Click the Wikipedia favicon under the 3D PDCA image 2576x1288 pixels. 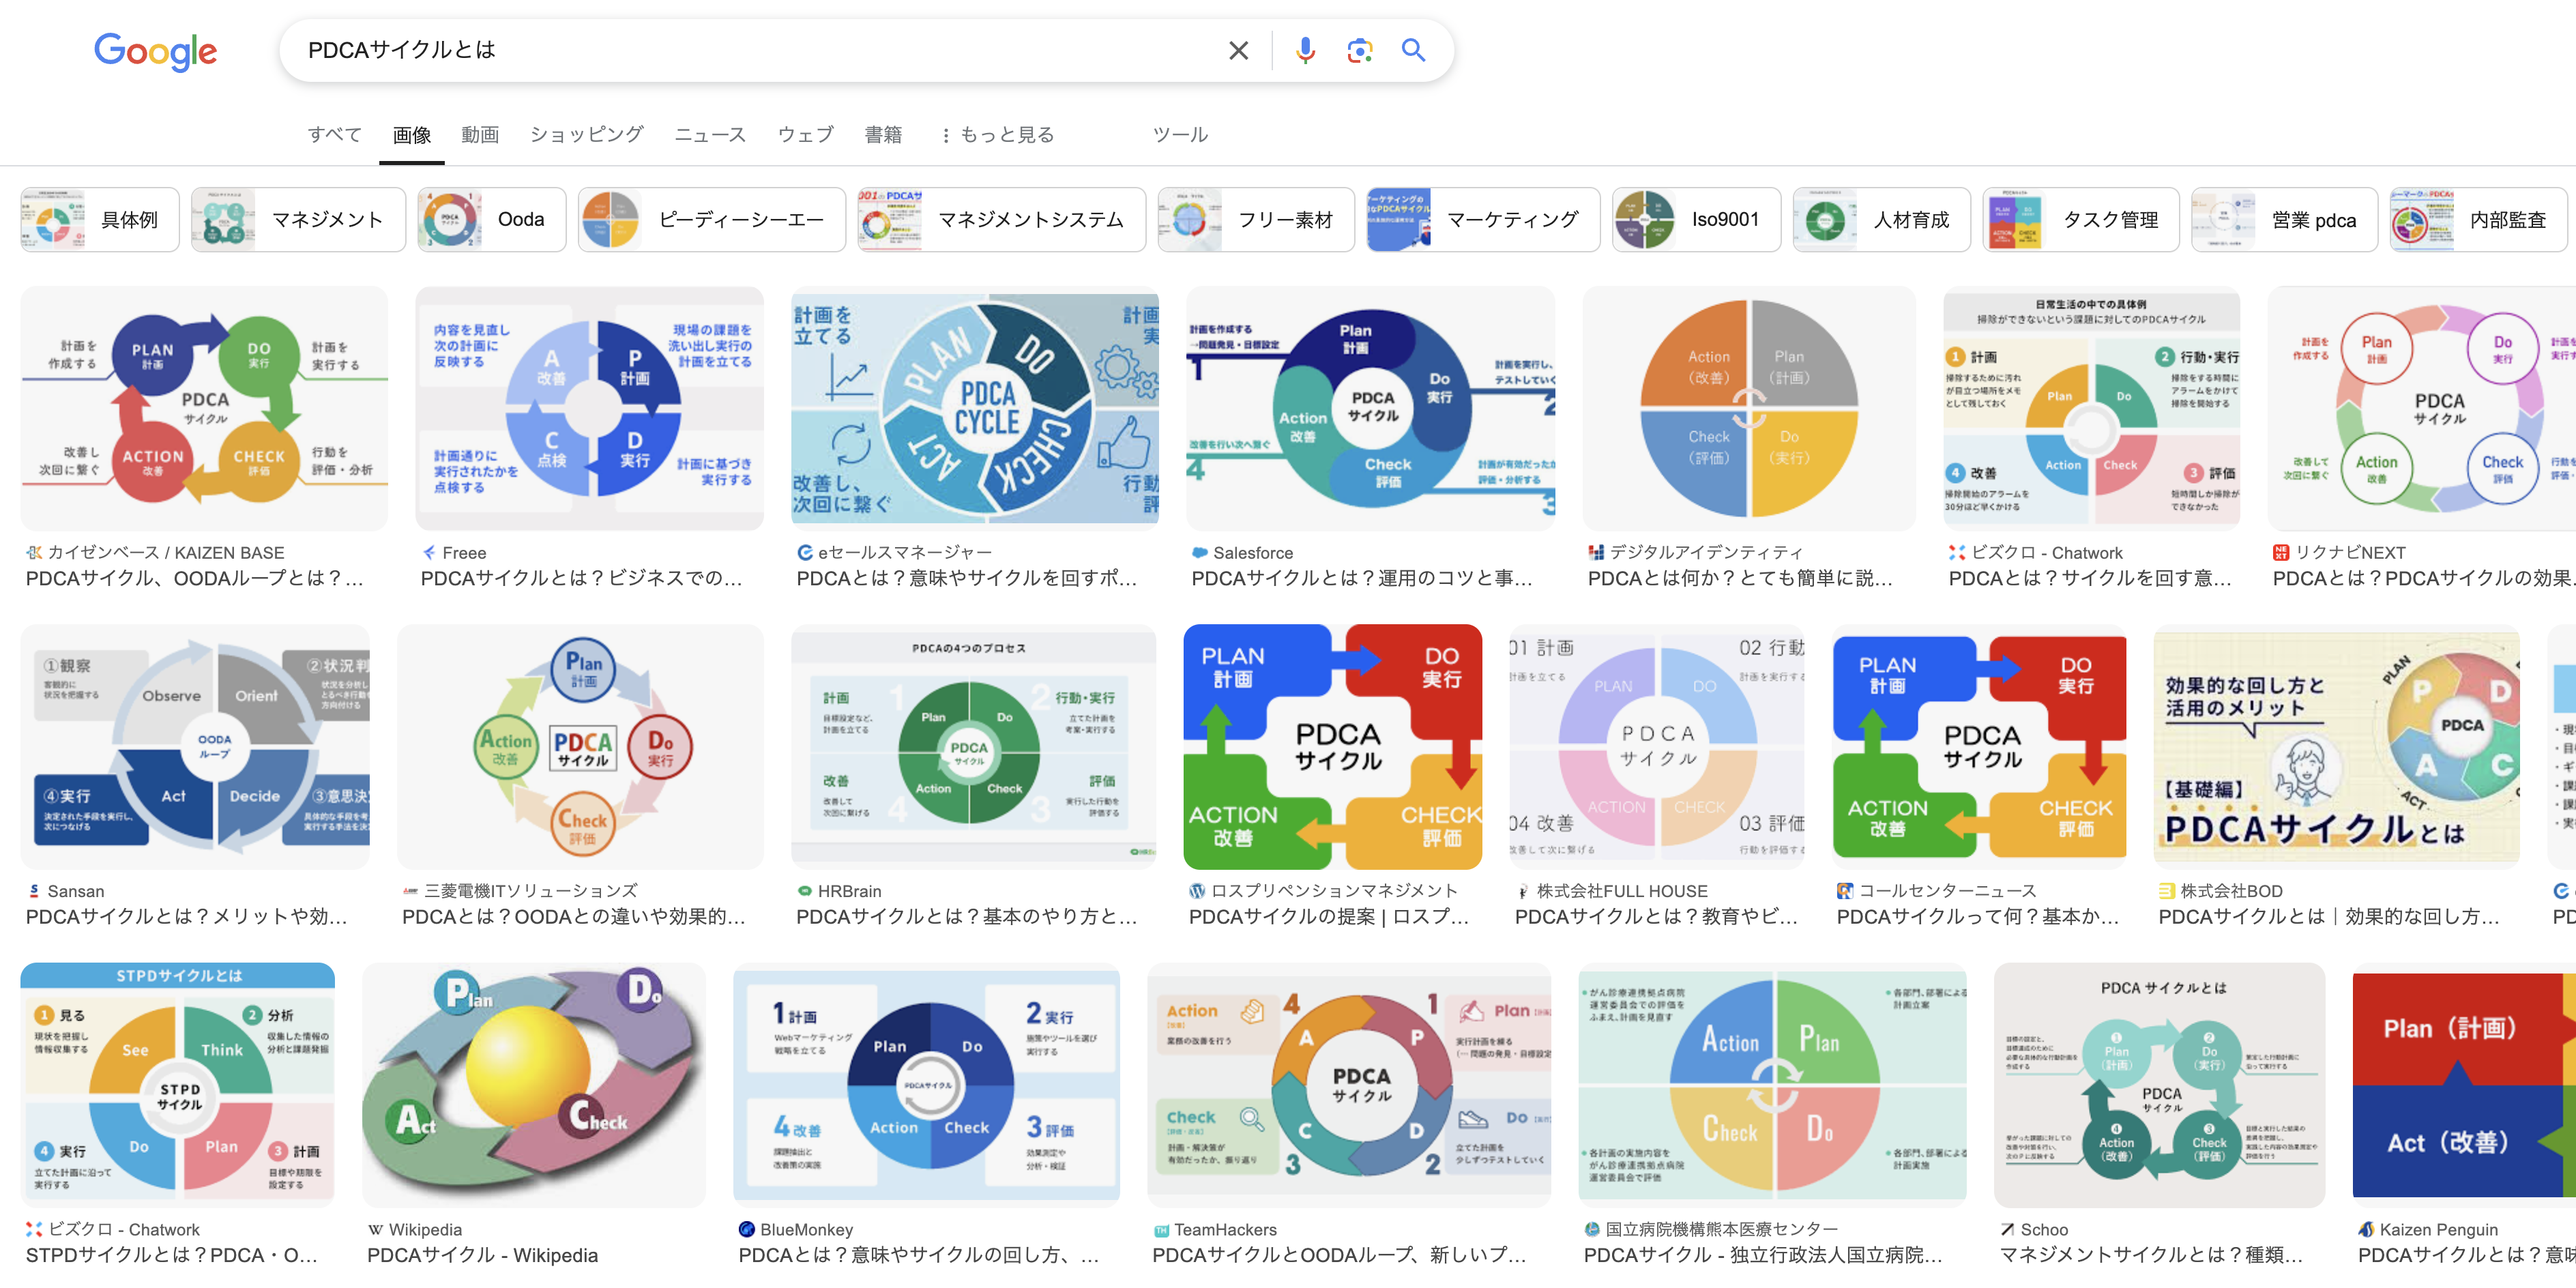click(x=375, y=1229)
